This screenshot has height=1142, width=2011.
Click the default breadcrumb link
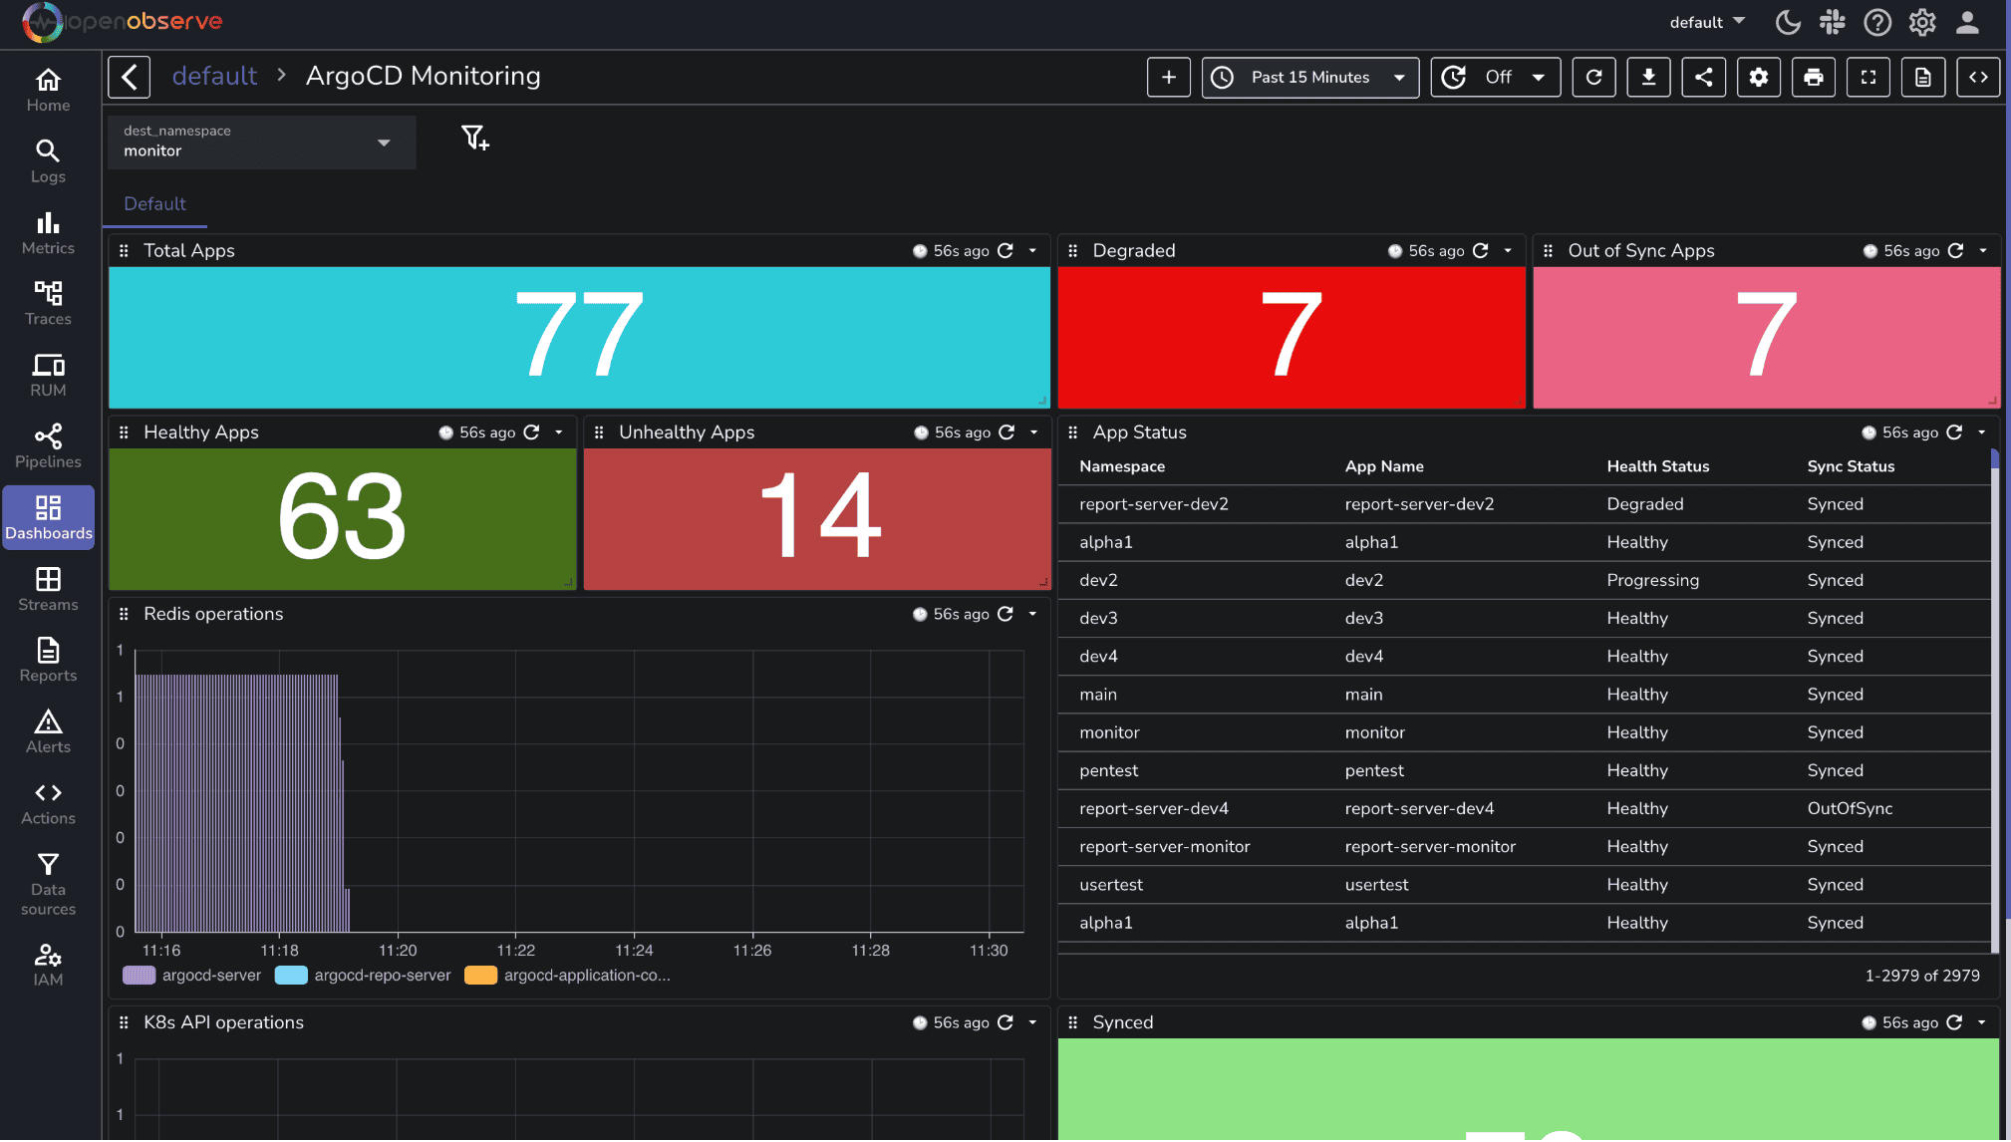tap(215, 76)
